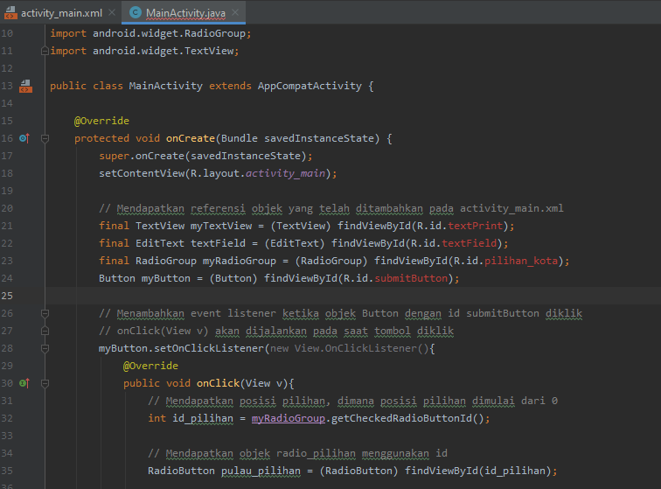
Task: Click the red textPrint identifier on line 21
Action: tap(475, 226)
